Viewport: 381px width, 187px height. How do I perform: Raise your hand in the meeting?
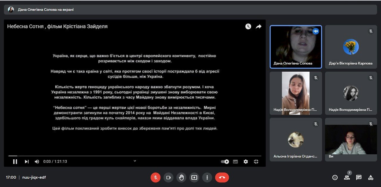pyautogui.click(x=181, y=177)
